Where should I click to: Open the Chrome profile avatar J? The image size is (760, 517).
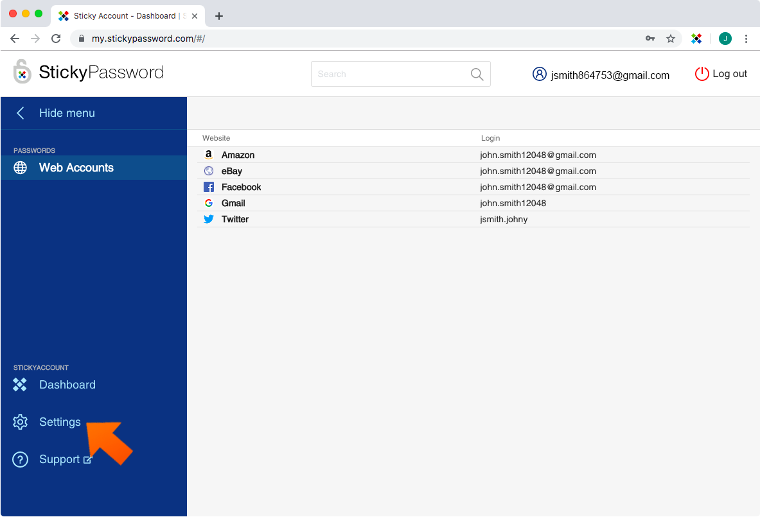tap(725, 39)
